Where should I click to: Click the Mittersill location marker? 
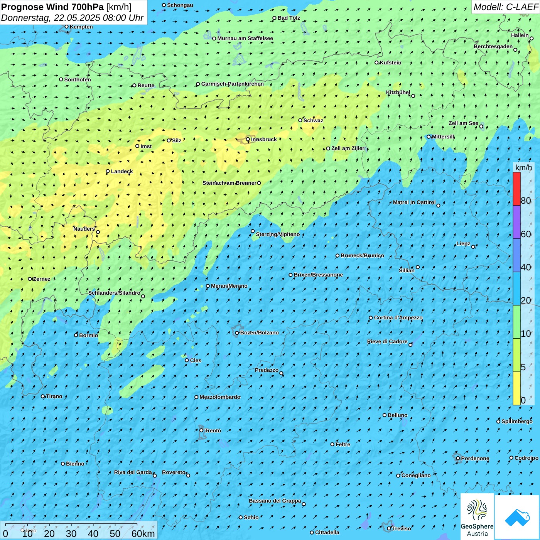[429, 137]
